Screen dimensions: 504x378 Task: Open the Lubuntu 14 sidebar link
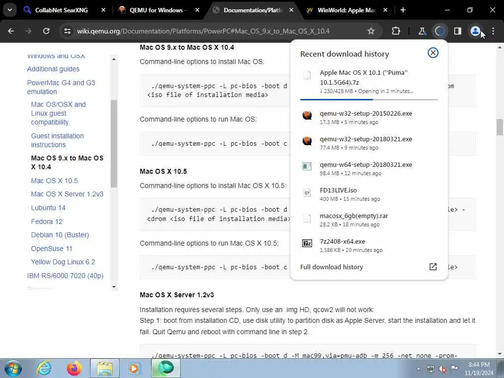coord(48,208)
